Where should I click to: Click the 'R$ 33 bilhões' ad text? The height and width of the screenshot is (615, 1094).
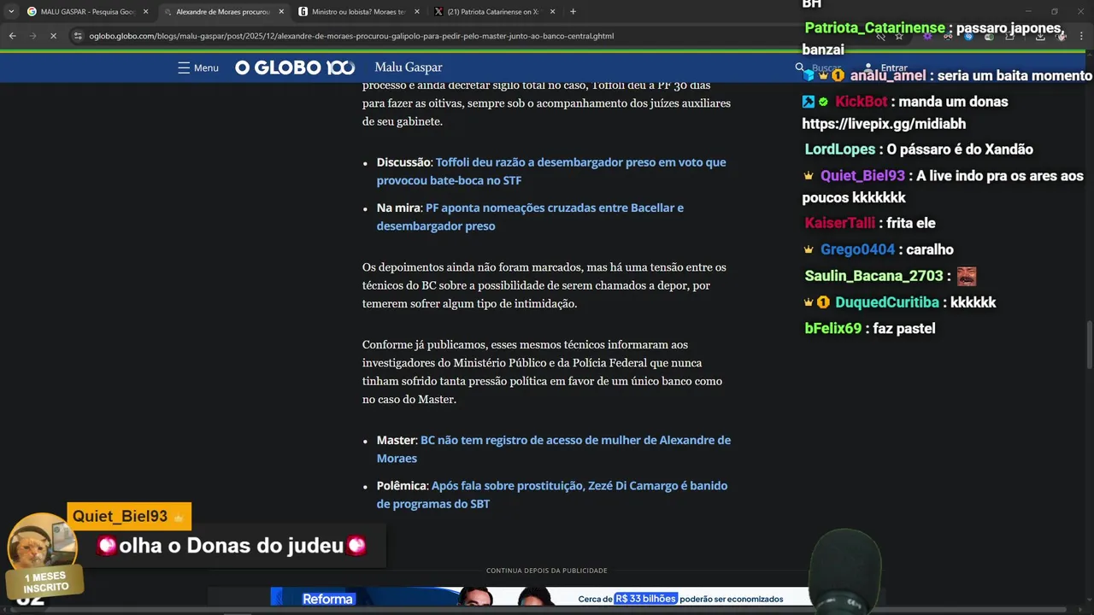click(645, 599)
